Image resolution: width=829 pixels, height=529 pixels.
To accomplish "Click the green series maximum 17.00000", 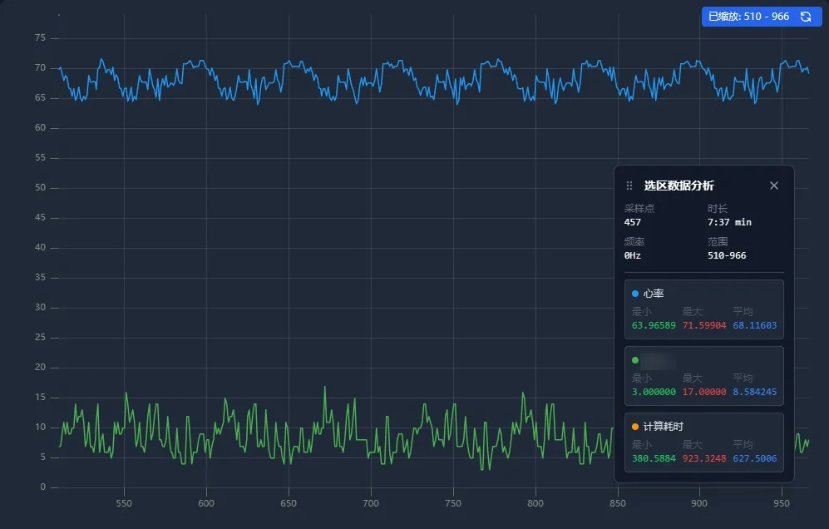I will pos(704,392).
